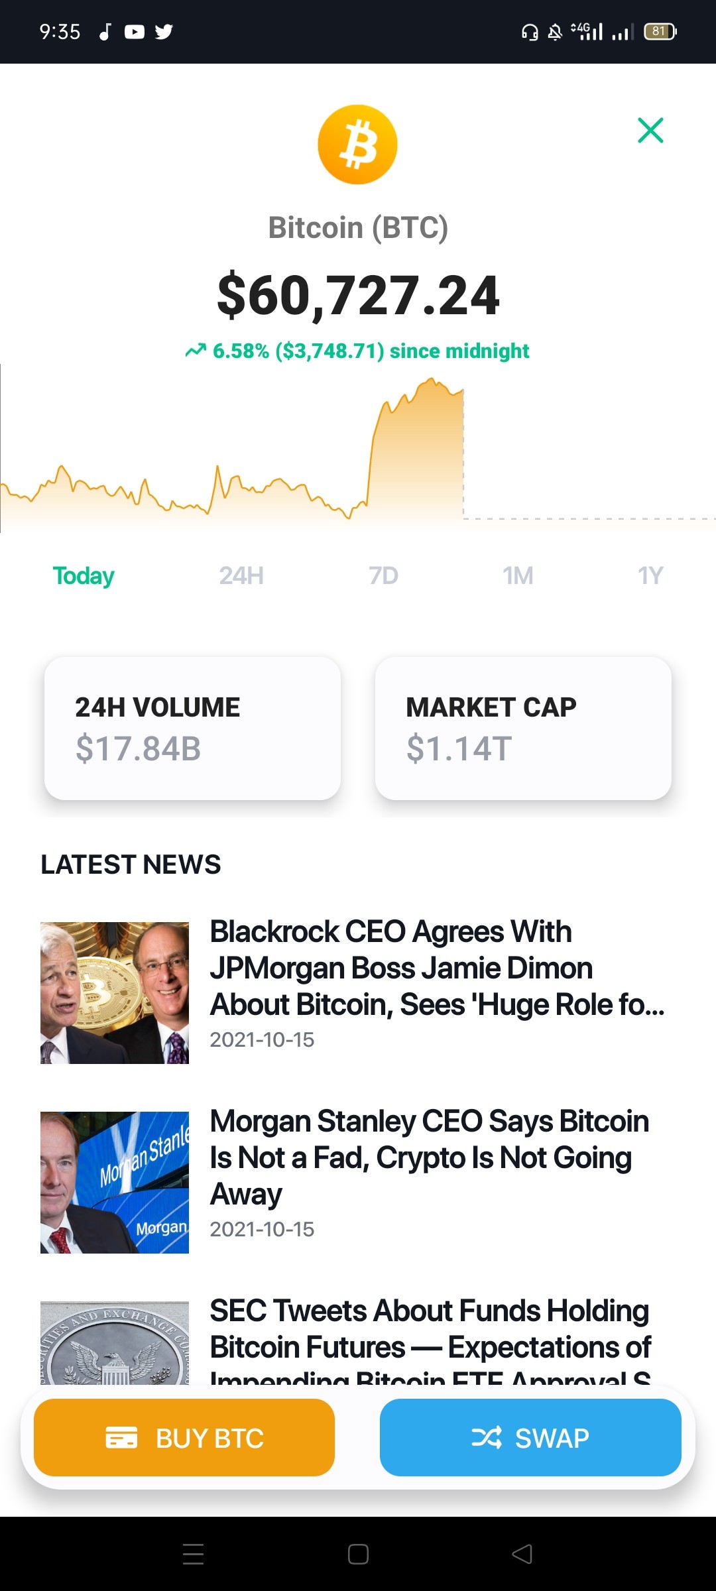Tap the headphones status icon
Screen dimensions: 716x1591
(x=530, y=32)
